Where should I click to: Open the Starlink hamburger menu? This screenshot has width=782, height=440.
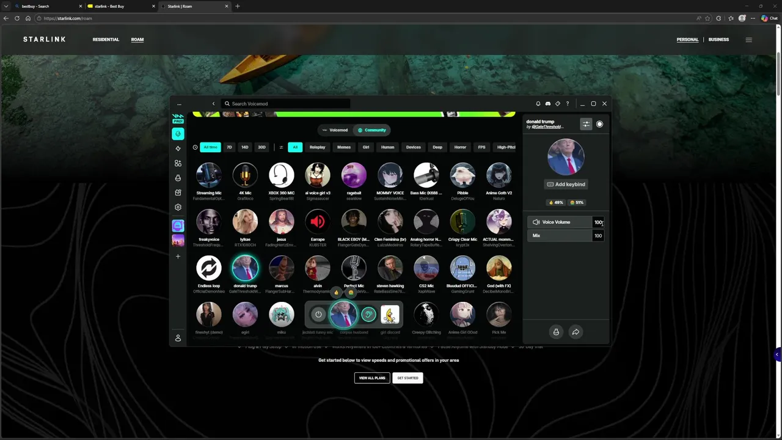click(748, 40)
